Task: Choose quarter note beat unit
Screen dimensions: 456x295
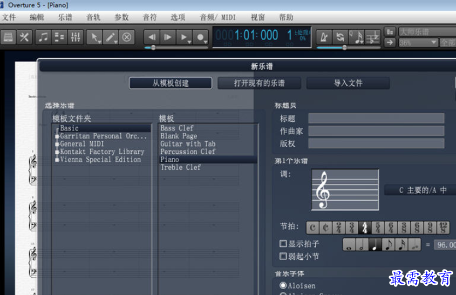Action: (x=375, y=245)
